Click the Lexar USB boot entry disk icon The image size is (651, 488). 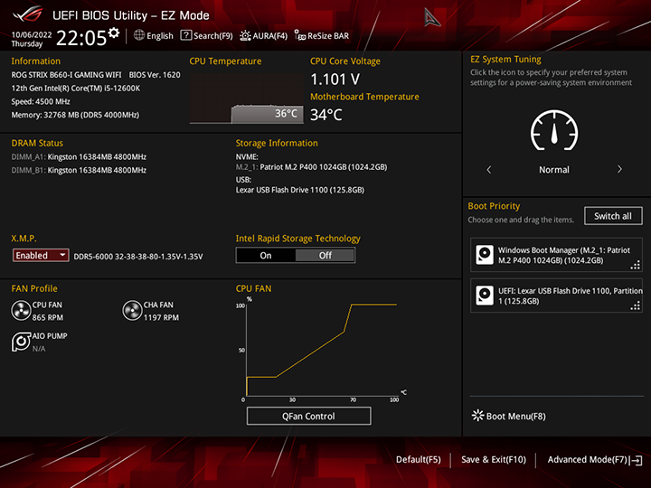click(485, 296)
